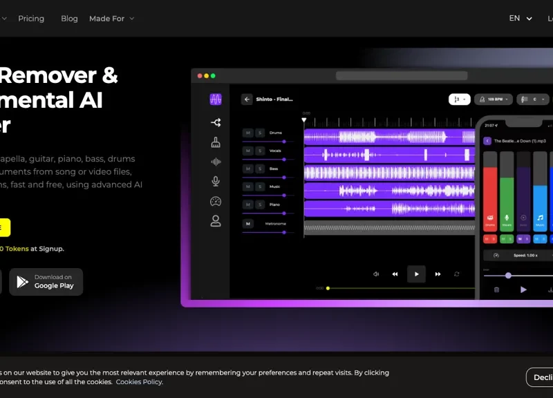Click the back arrow beside the Shinto title

click(247, 99)
